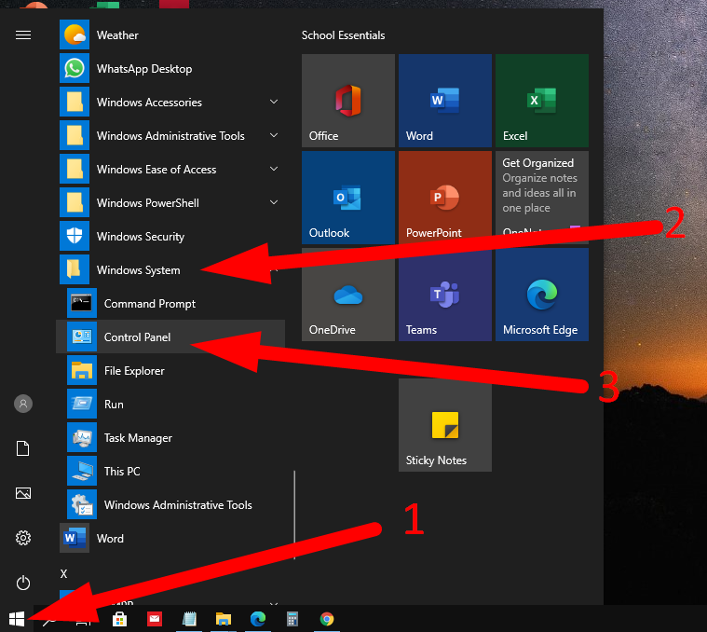Viewport: 707px width, 632px height.
Task: Click the X letter section header
Action: pyautogui.click(x=63, y=574)
